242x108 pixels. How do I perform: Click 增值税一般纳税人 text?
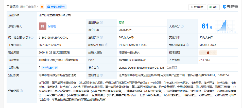[129, 52]
